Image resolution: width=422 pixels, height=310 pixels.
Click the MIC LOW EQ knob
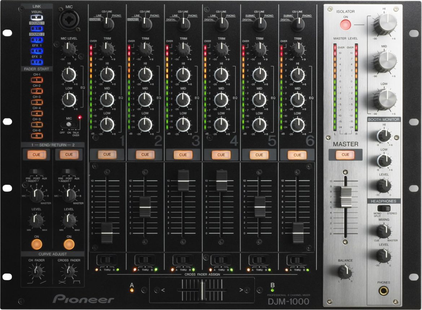click(69, 99)
